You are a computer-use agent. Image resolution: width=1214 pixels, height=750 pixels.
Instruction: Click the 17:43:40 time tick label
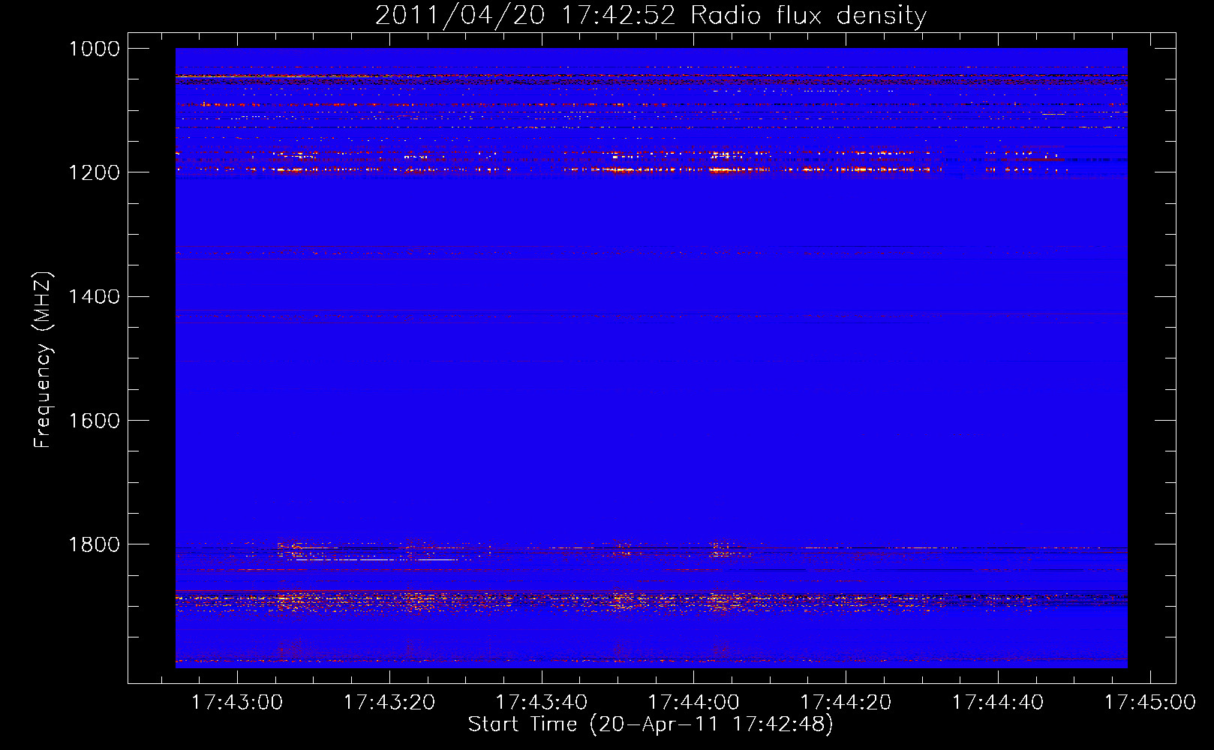(542, 702)
